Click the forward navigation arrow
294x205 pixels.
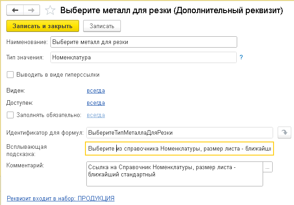point(30,9)
